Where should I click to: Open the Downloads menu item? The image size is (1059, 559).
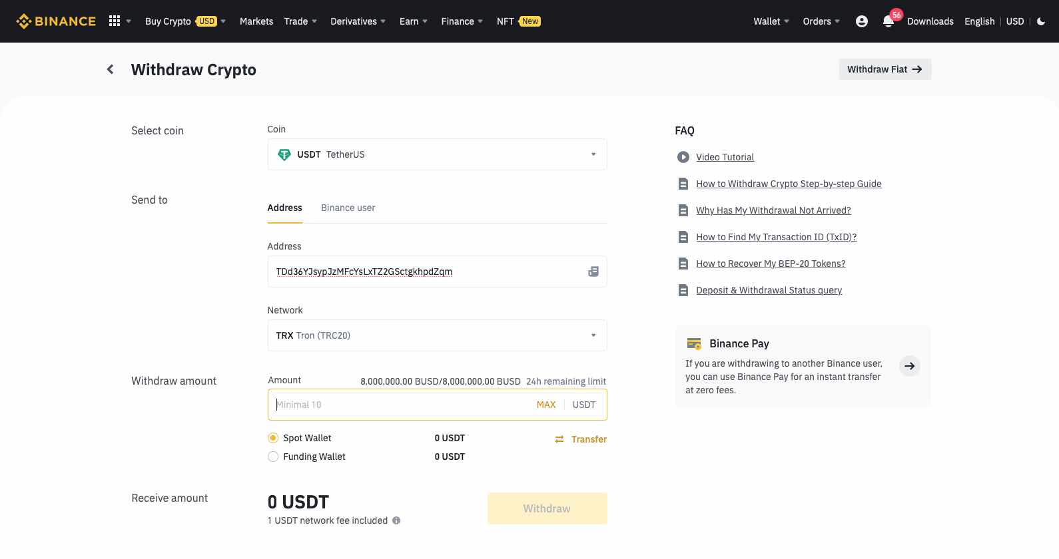pos(930,21)
